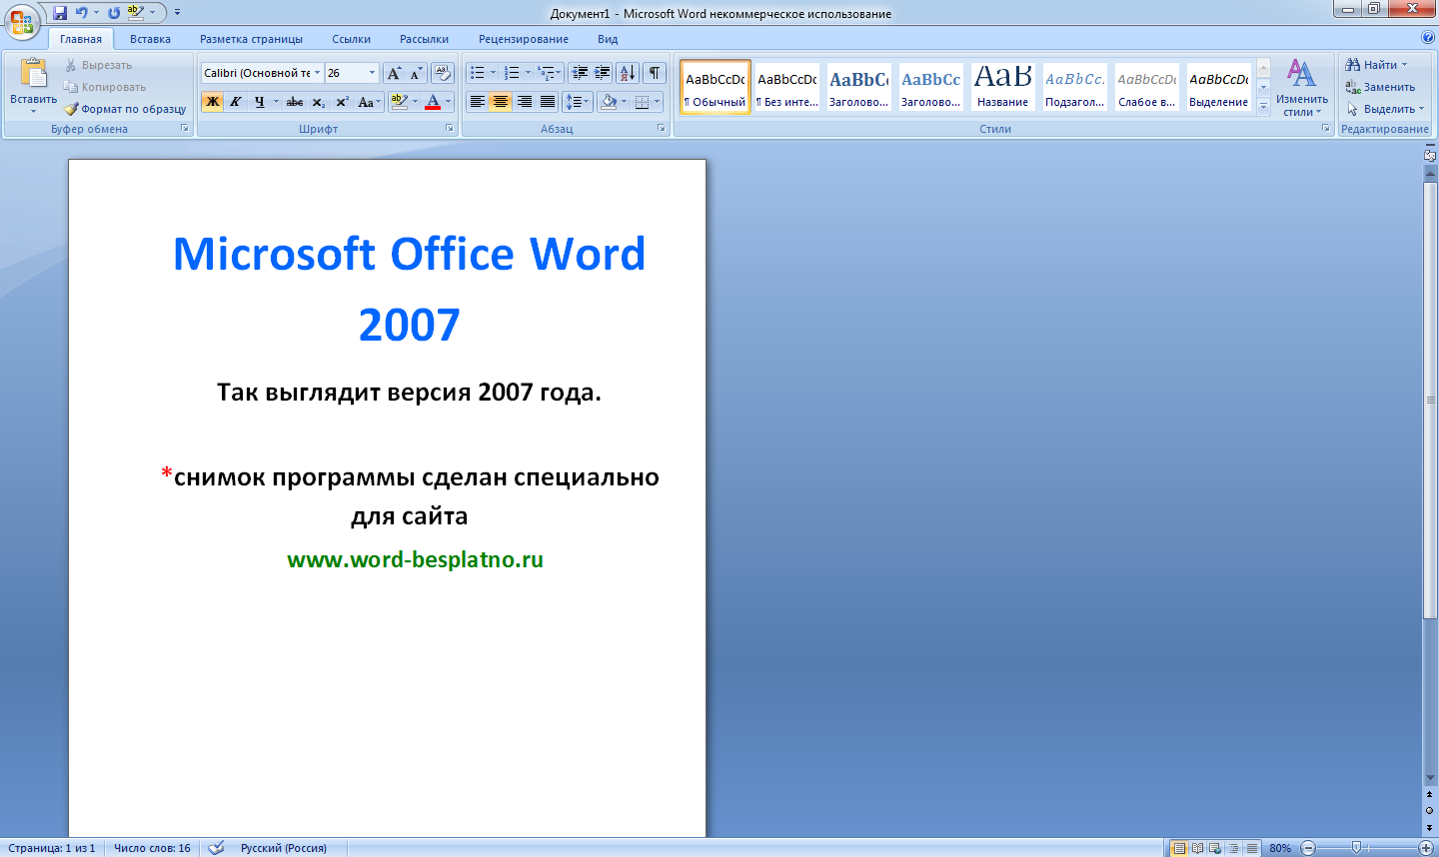1439x857 pixels.
Task: Switch to Web Layout view
Action: click(1215, 848)
